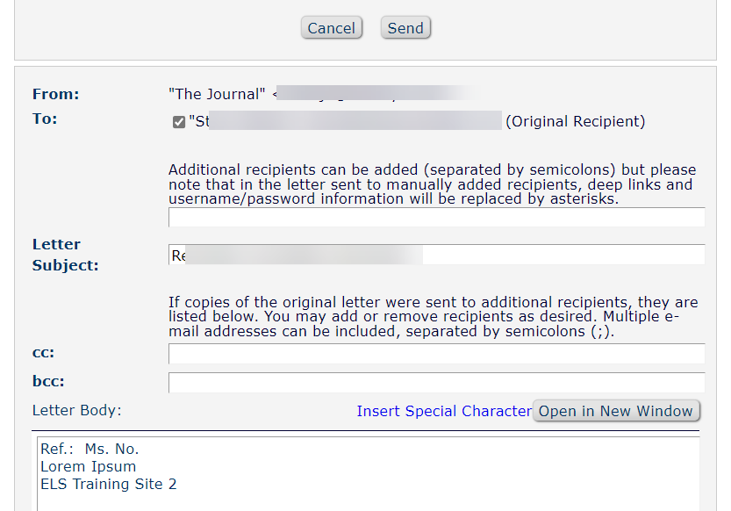Click inside the additional recipients input field
The image size is (731, 511).
436,217
